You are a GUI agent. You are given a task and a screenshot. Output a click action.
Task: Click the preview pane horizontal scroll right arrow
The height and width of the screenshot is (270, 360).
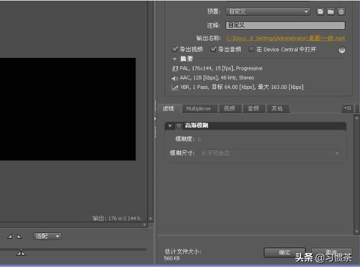click(145, 224)
